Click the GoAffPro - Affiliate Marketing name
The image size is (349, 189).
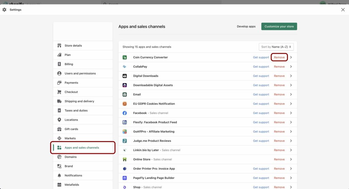pos(154,132)
